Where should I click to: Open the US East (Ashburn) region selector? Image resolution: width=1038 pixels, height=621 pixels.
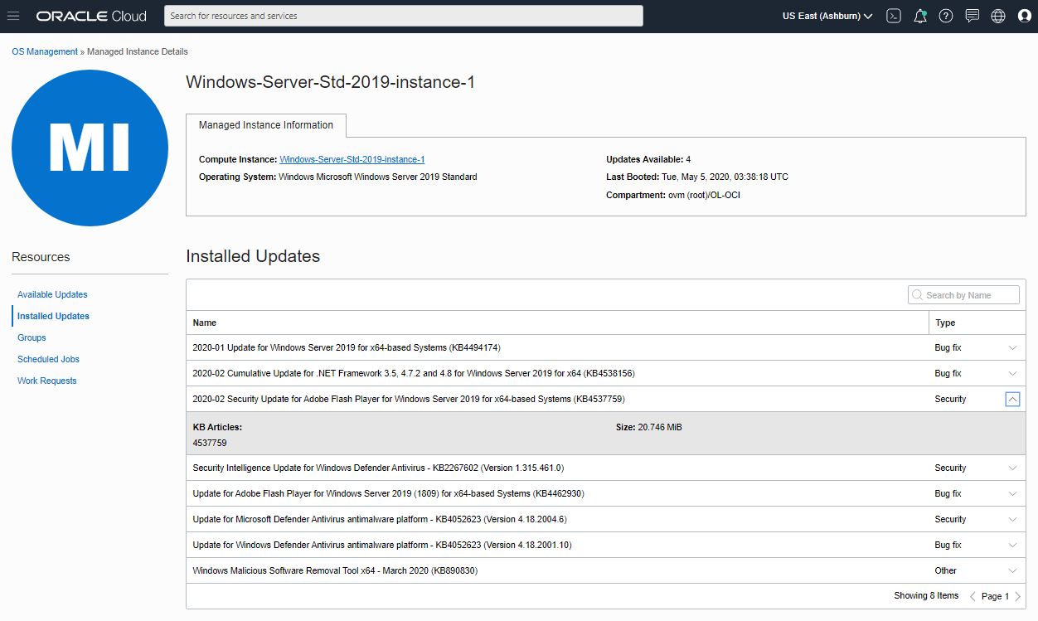click(826, 15)
